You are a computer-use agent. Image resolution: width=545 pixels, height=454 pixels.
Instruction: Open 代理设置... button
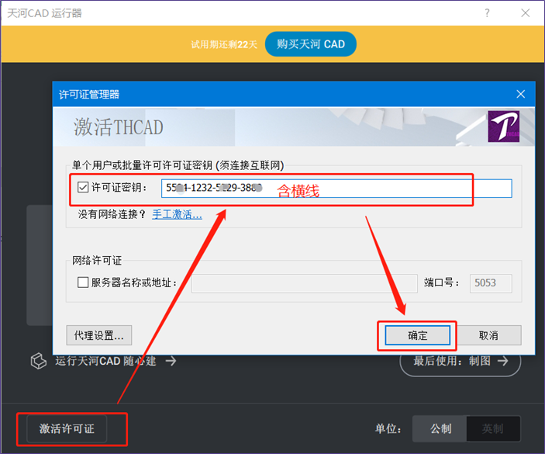pyautogui.click(x=99, y=335)
